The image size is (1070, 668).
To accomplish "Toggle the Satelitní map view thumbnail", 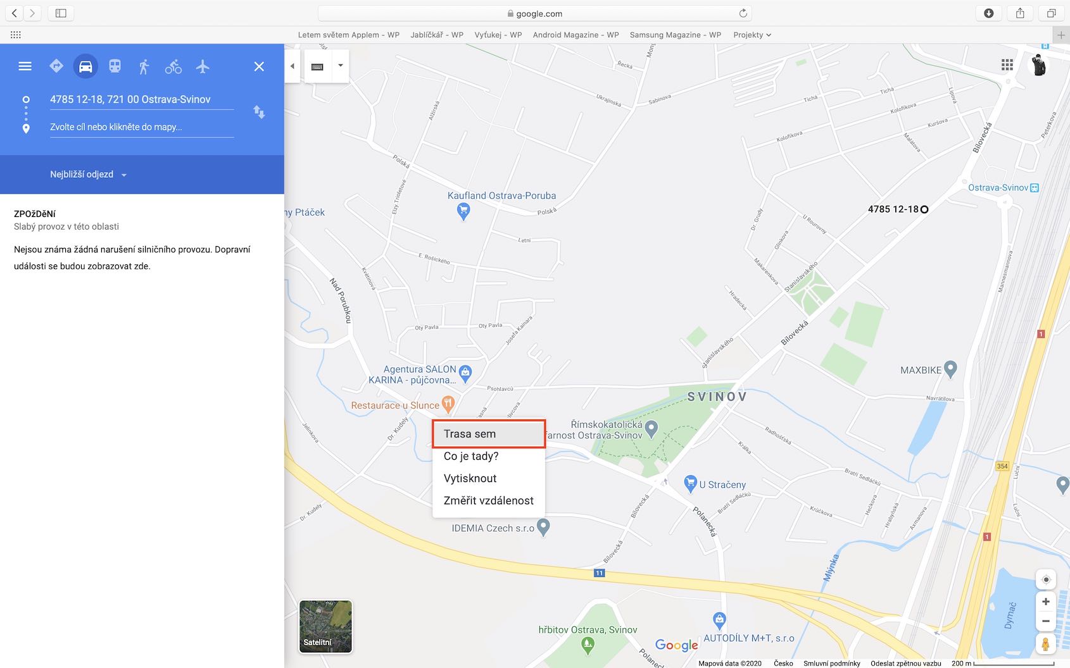I will (x=325, y=626).
